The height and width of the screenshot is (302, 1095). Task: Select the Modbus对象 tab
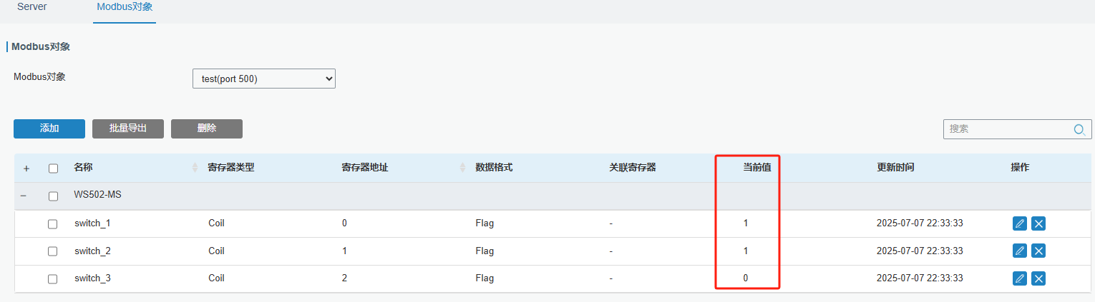(x=125, y=7)
